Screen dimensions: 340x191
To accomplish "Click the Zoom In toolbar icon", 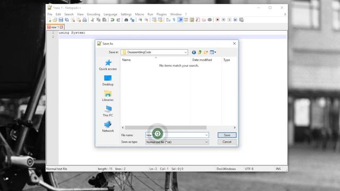I will [140, 20].
